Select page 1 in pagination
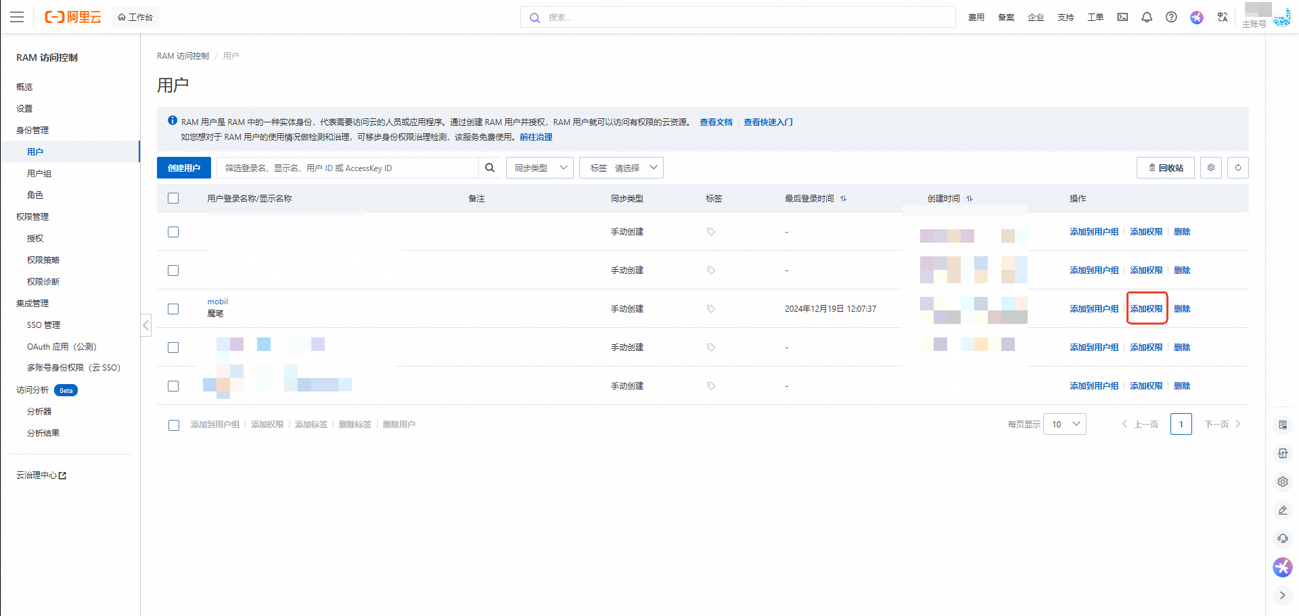 tap(1181, 424)
